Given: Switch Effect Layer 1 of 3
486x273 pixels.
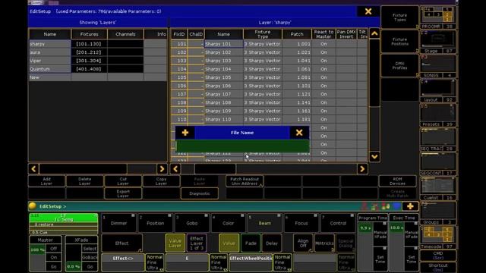Looking at the screenshot, I should [197, 243].
